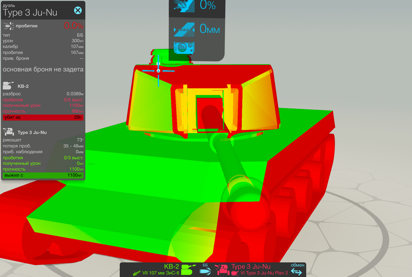412x277 pixels.
Task: Click the green 'прочность 1100хп' row
Action: 43,169
